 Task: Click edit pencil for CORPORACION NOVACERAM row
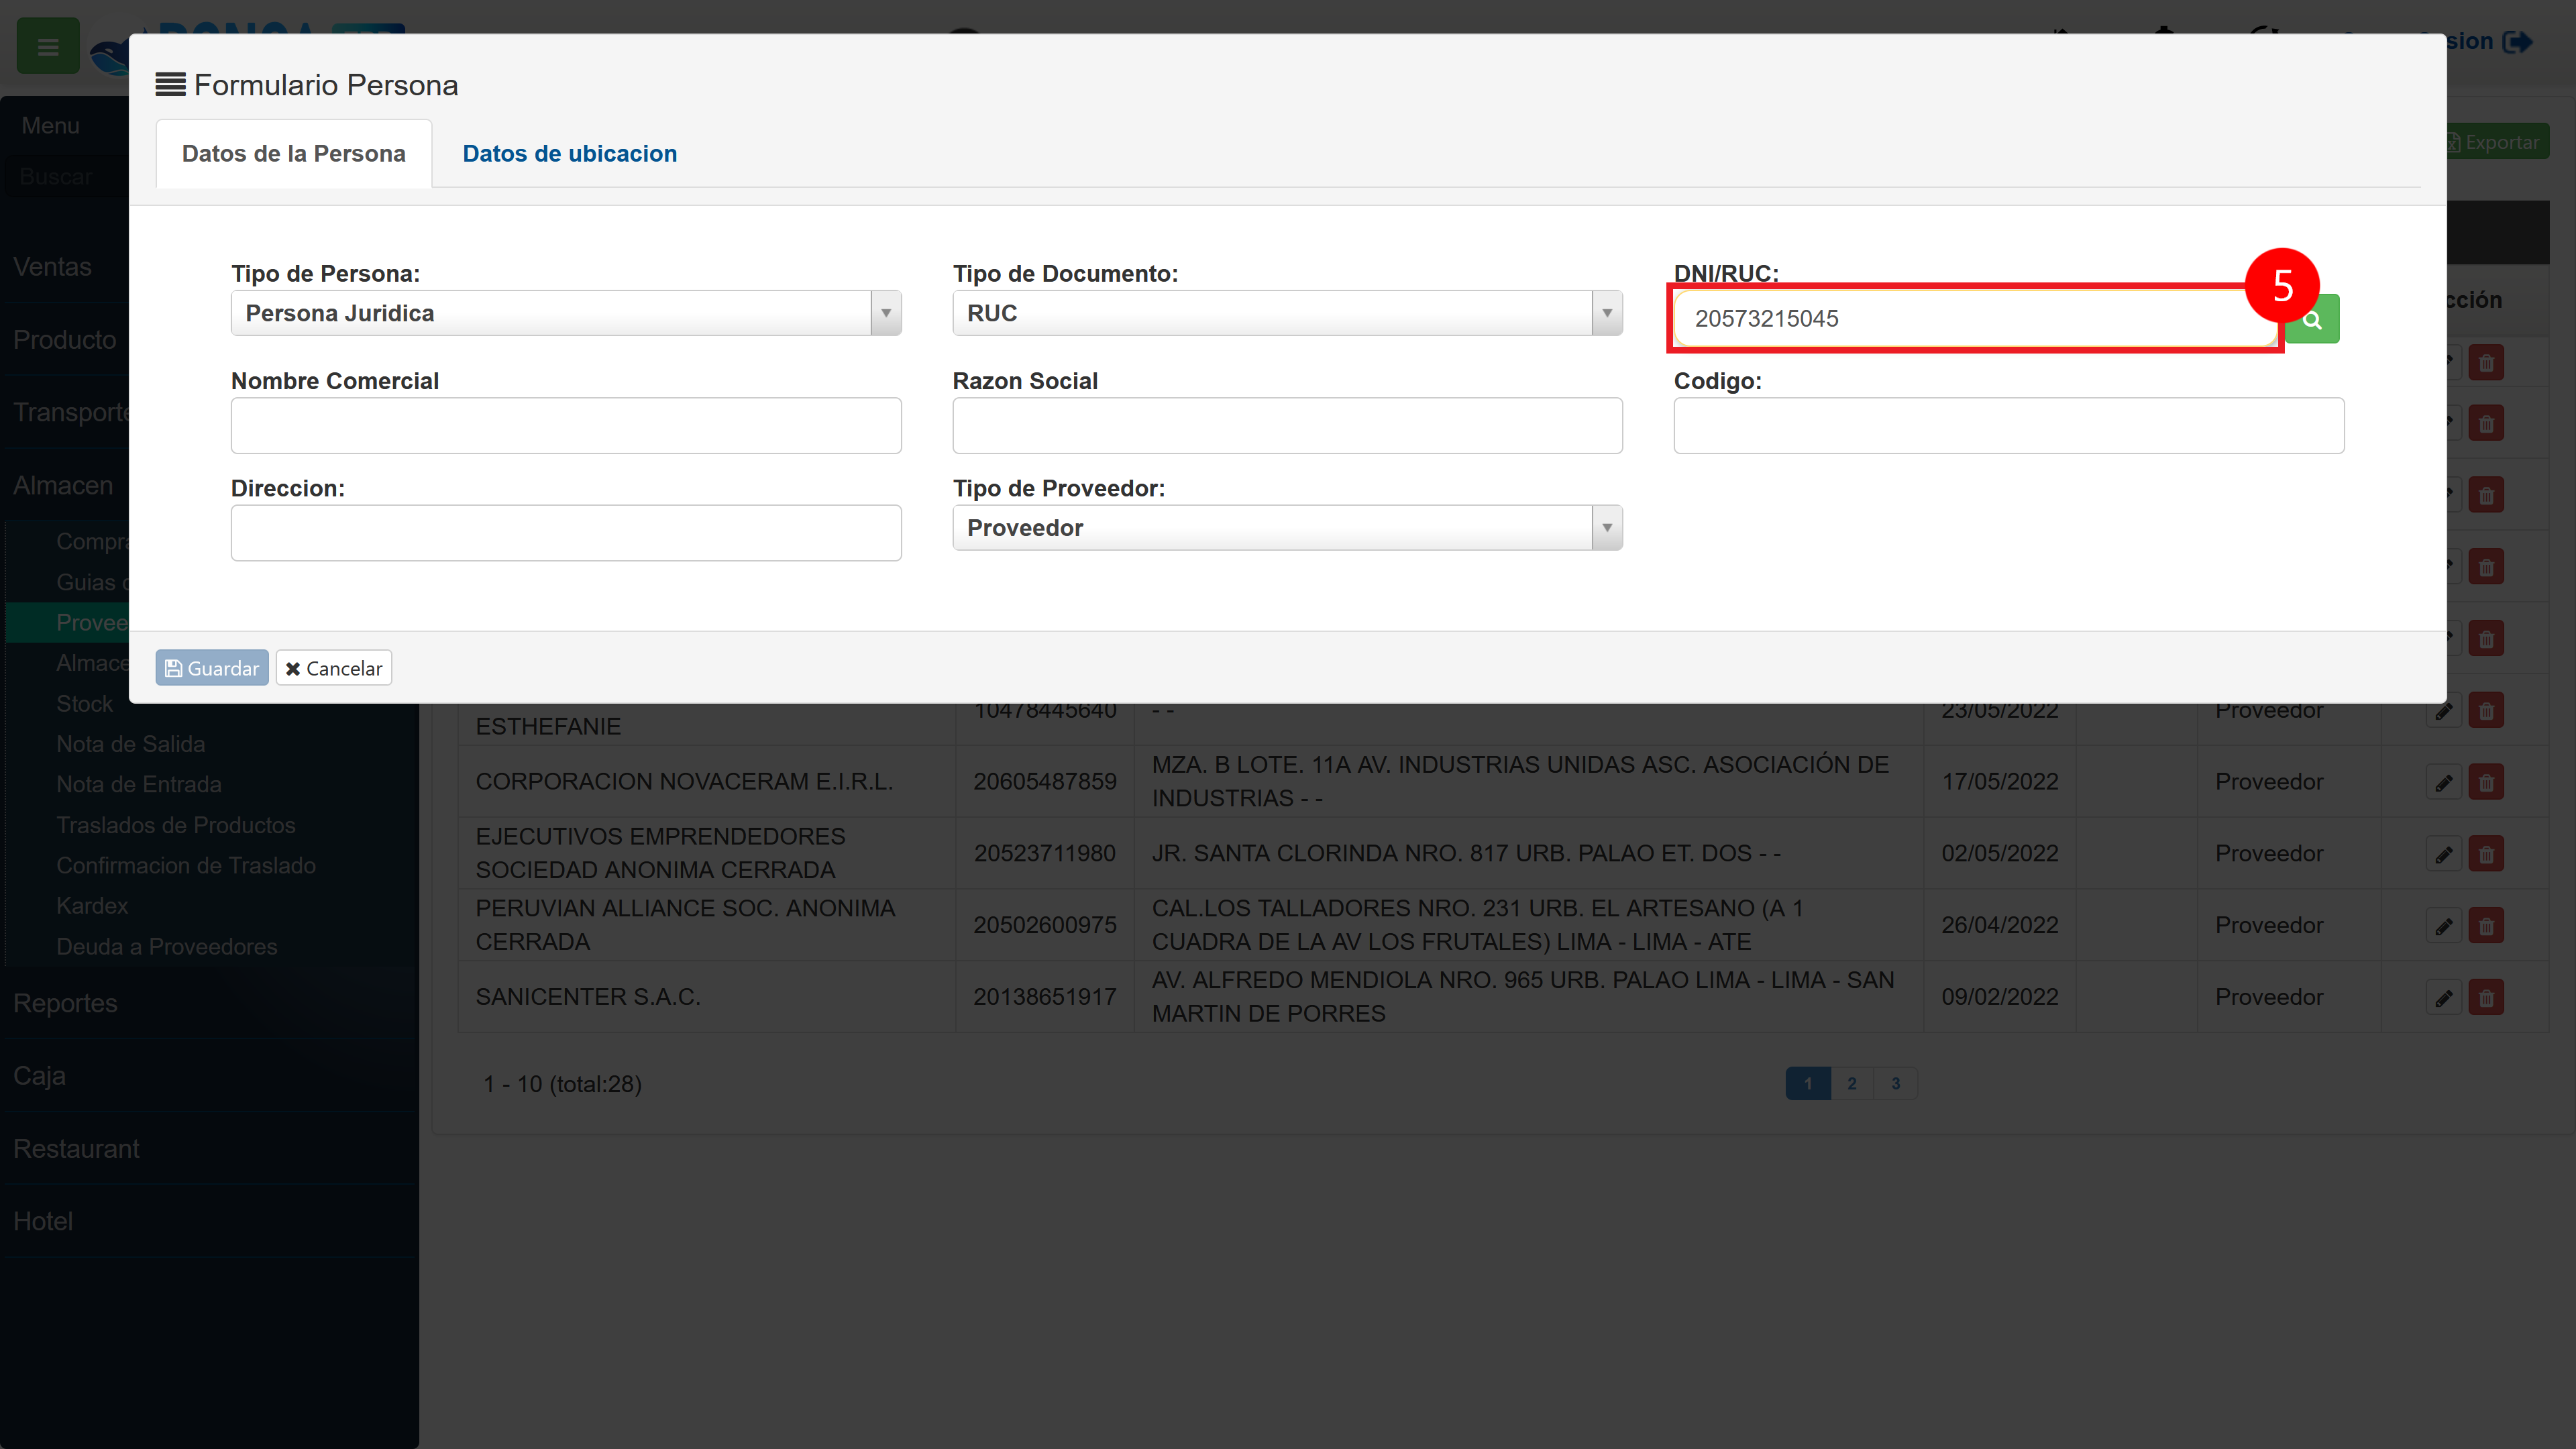[2443, 782]
